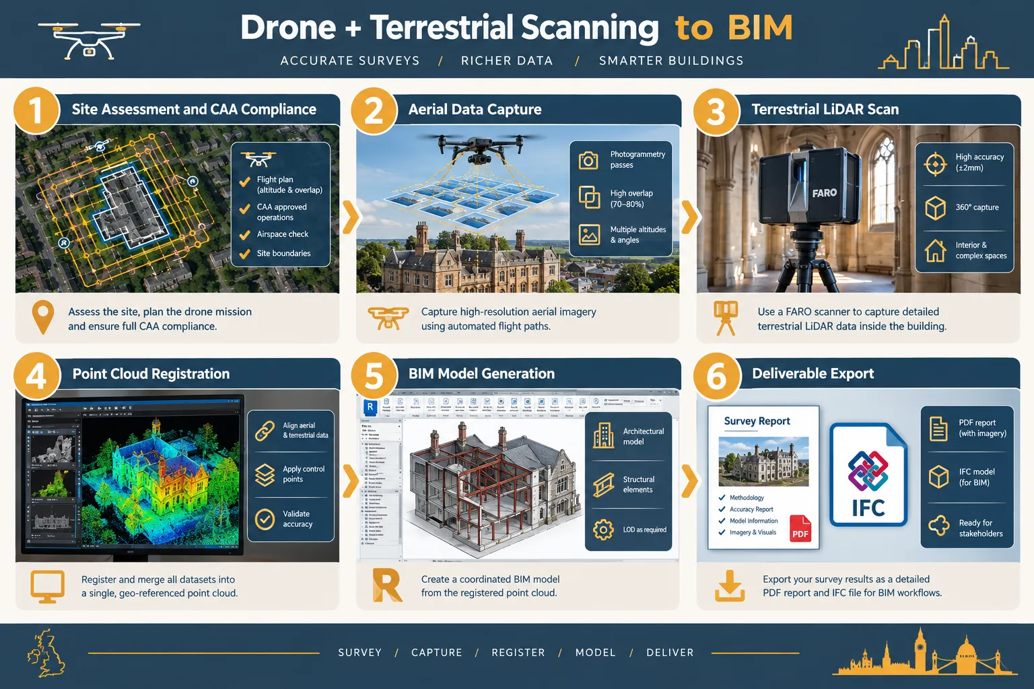Select the cube icon beside 360° capture
Image resolution: width=1034 pixels, height=689 pixels.
[935, 207]
